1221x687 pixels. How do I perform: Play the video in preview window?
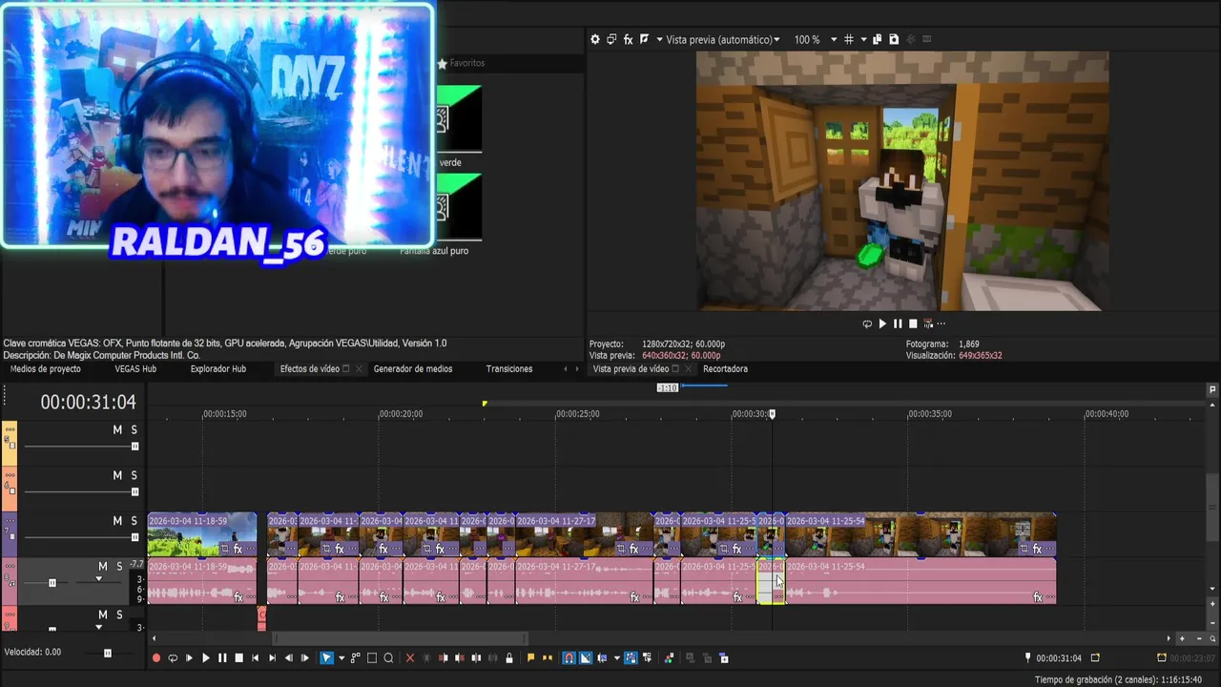(882, 323)
